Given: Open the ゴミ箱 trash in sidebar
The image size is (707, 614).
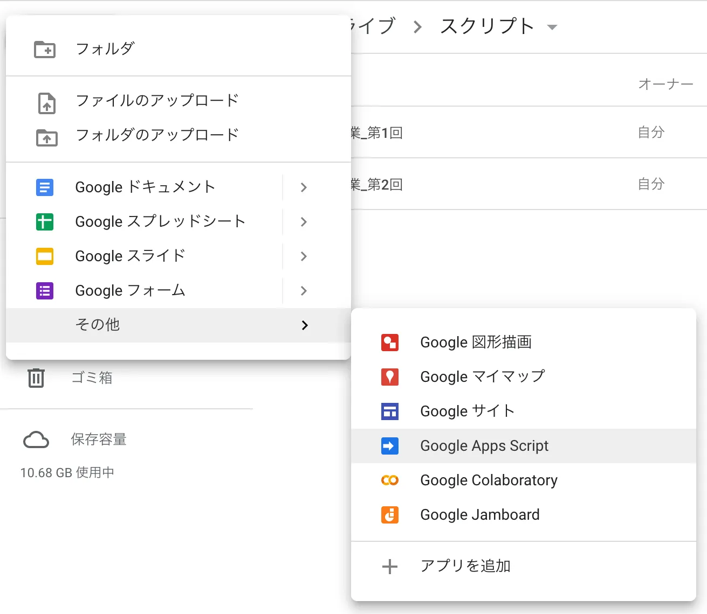Looking at the screenshot, I should 92,378.
